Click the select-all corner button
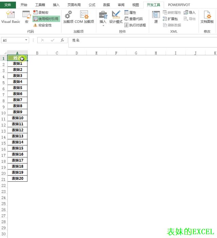Viewport: 217px width, 238px height. click(4, 53)
